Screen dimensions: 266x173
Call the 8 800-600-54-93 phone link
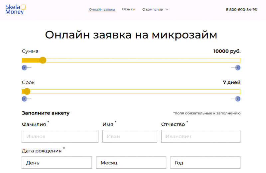tap(241, 10)
